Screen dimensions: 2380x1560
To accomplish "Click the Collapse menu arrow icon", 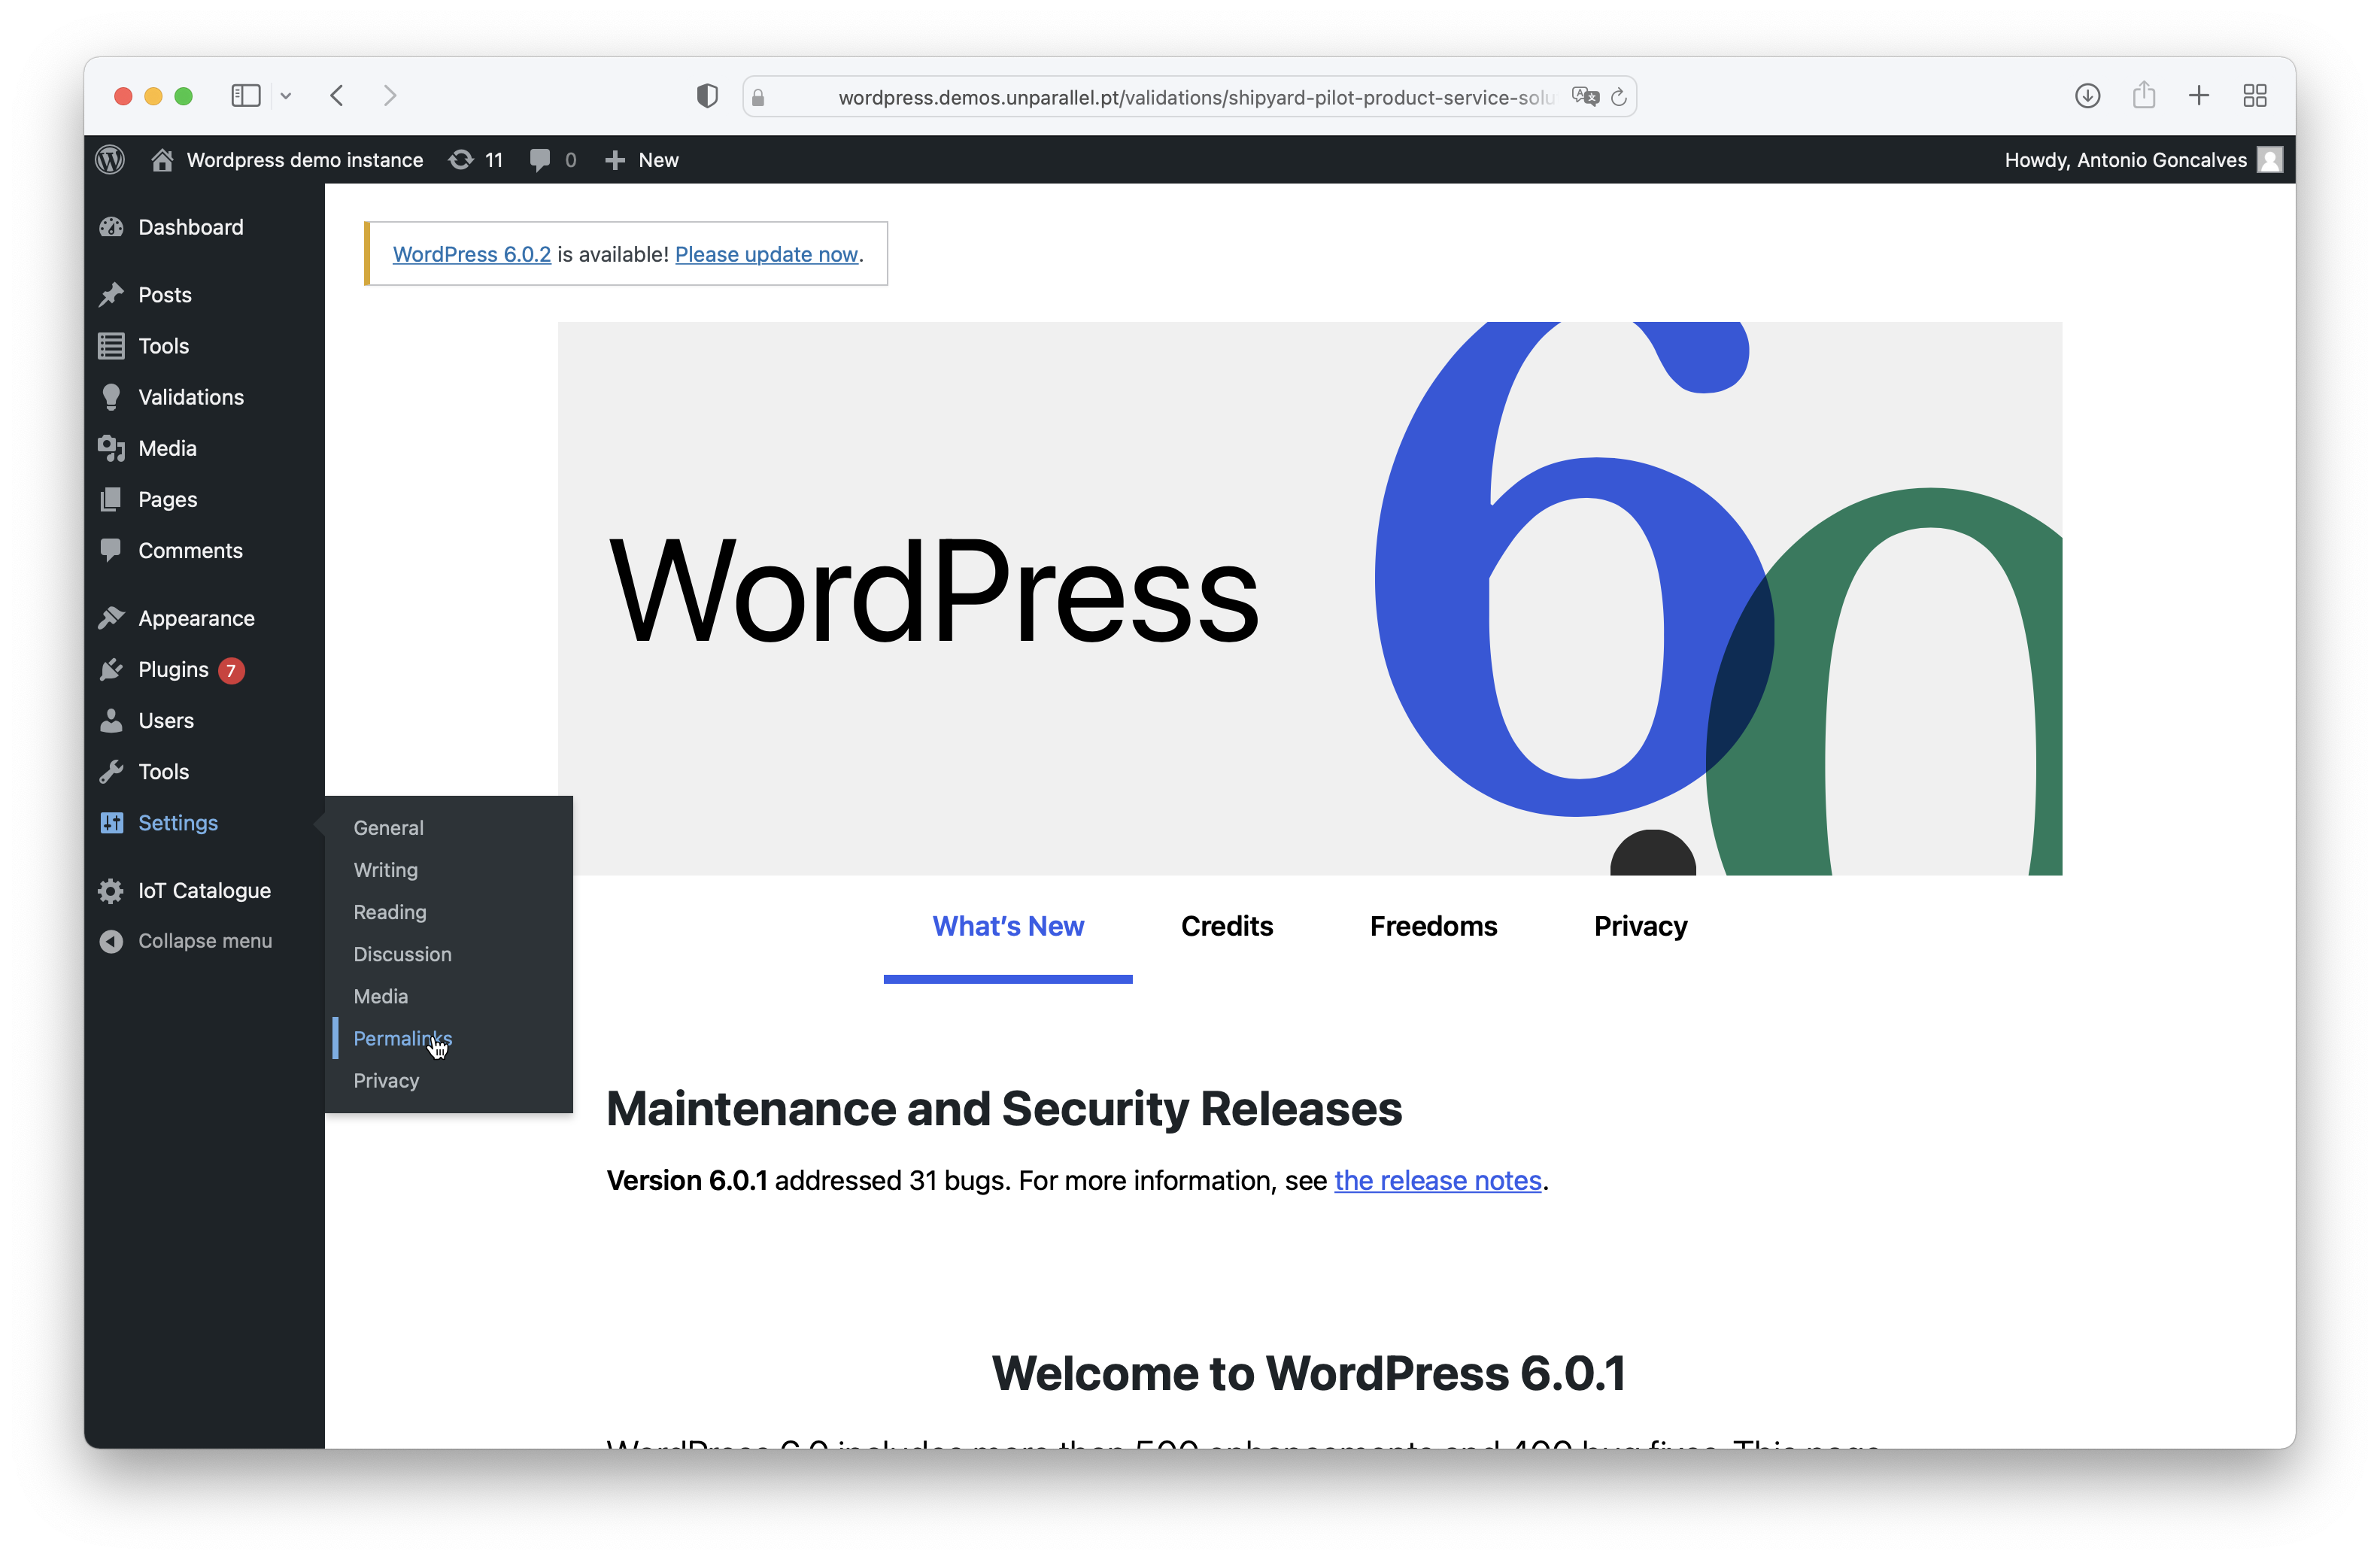I will point(112,941).
